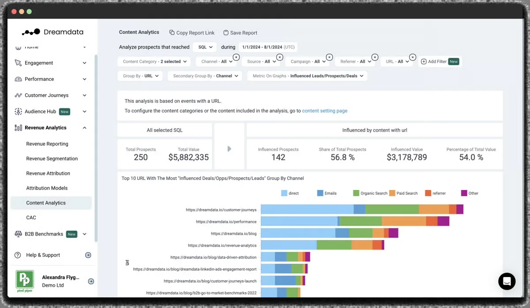The image size is (530, 308).
Task: Click the Copy Report Link icon
Action: pyautogui.click(x=172, y=33)
